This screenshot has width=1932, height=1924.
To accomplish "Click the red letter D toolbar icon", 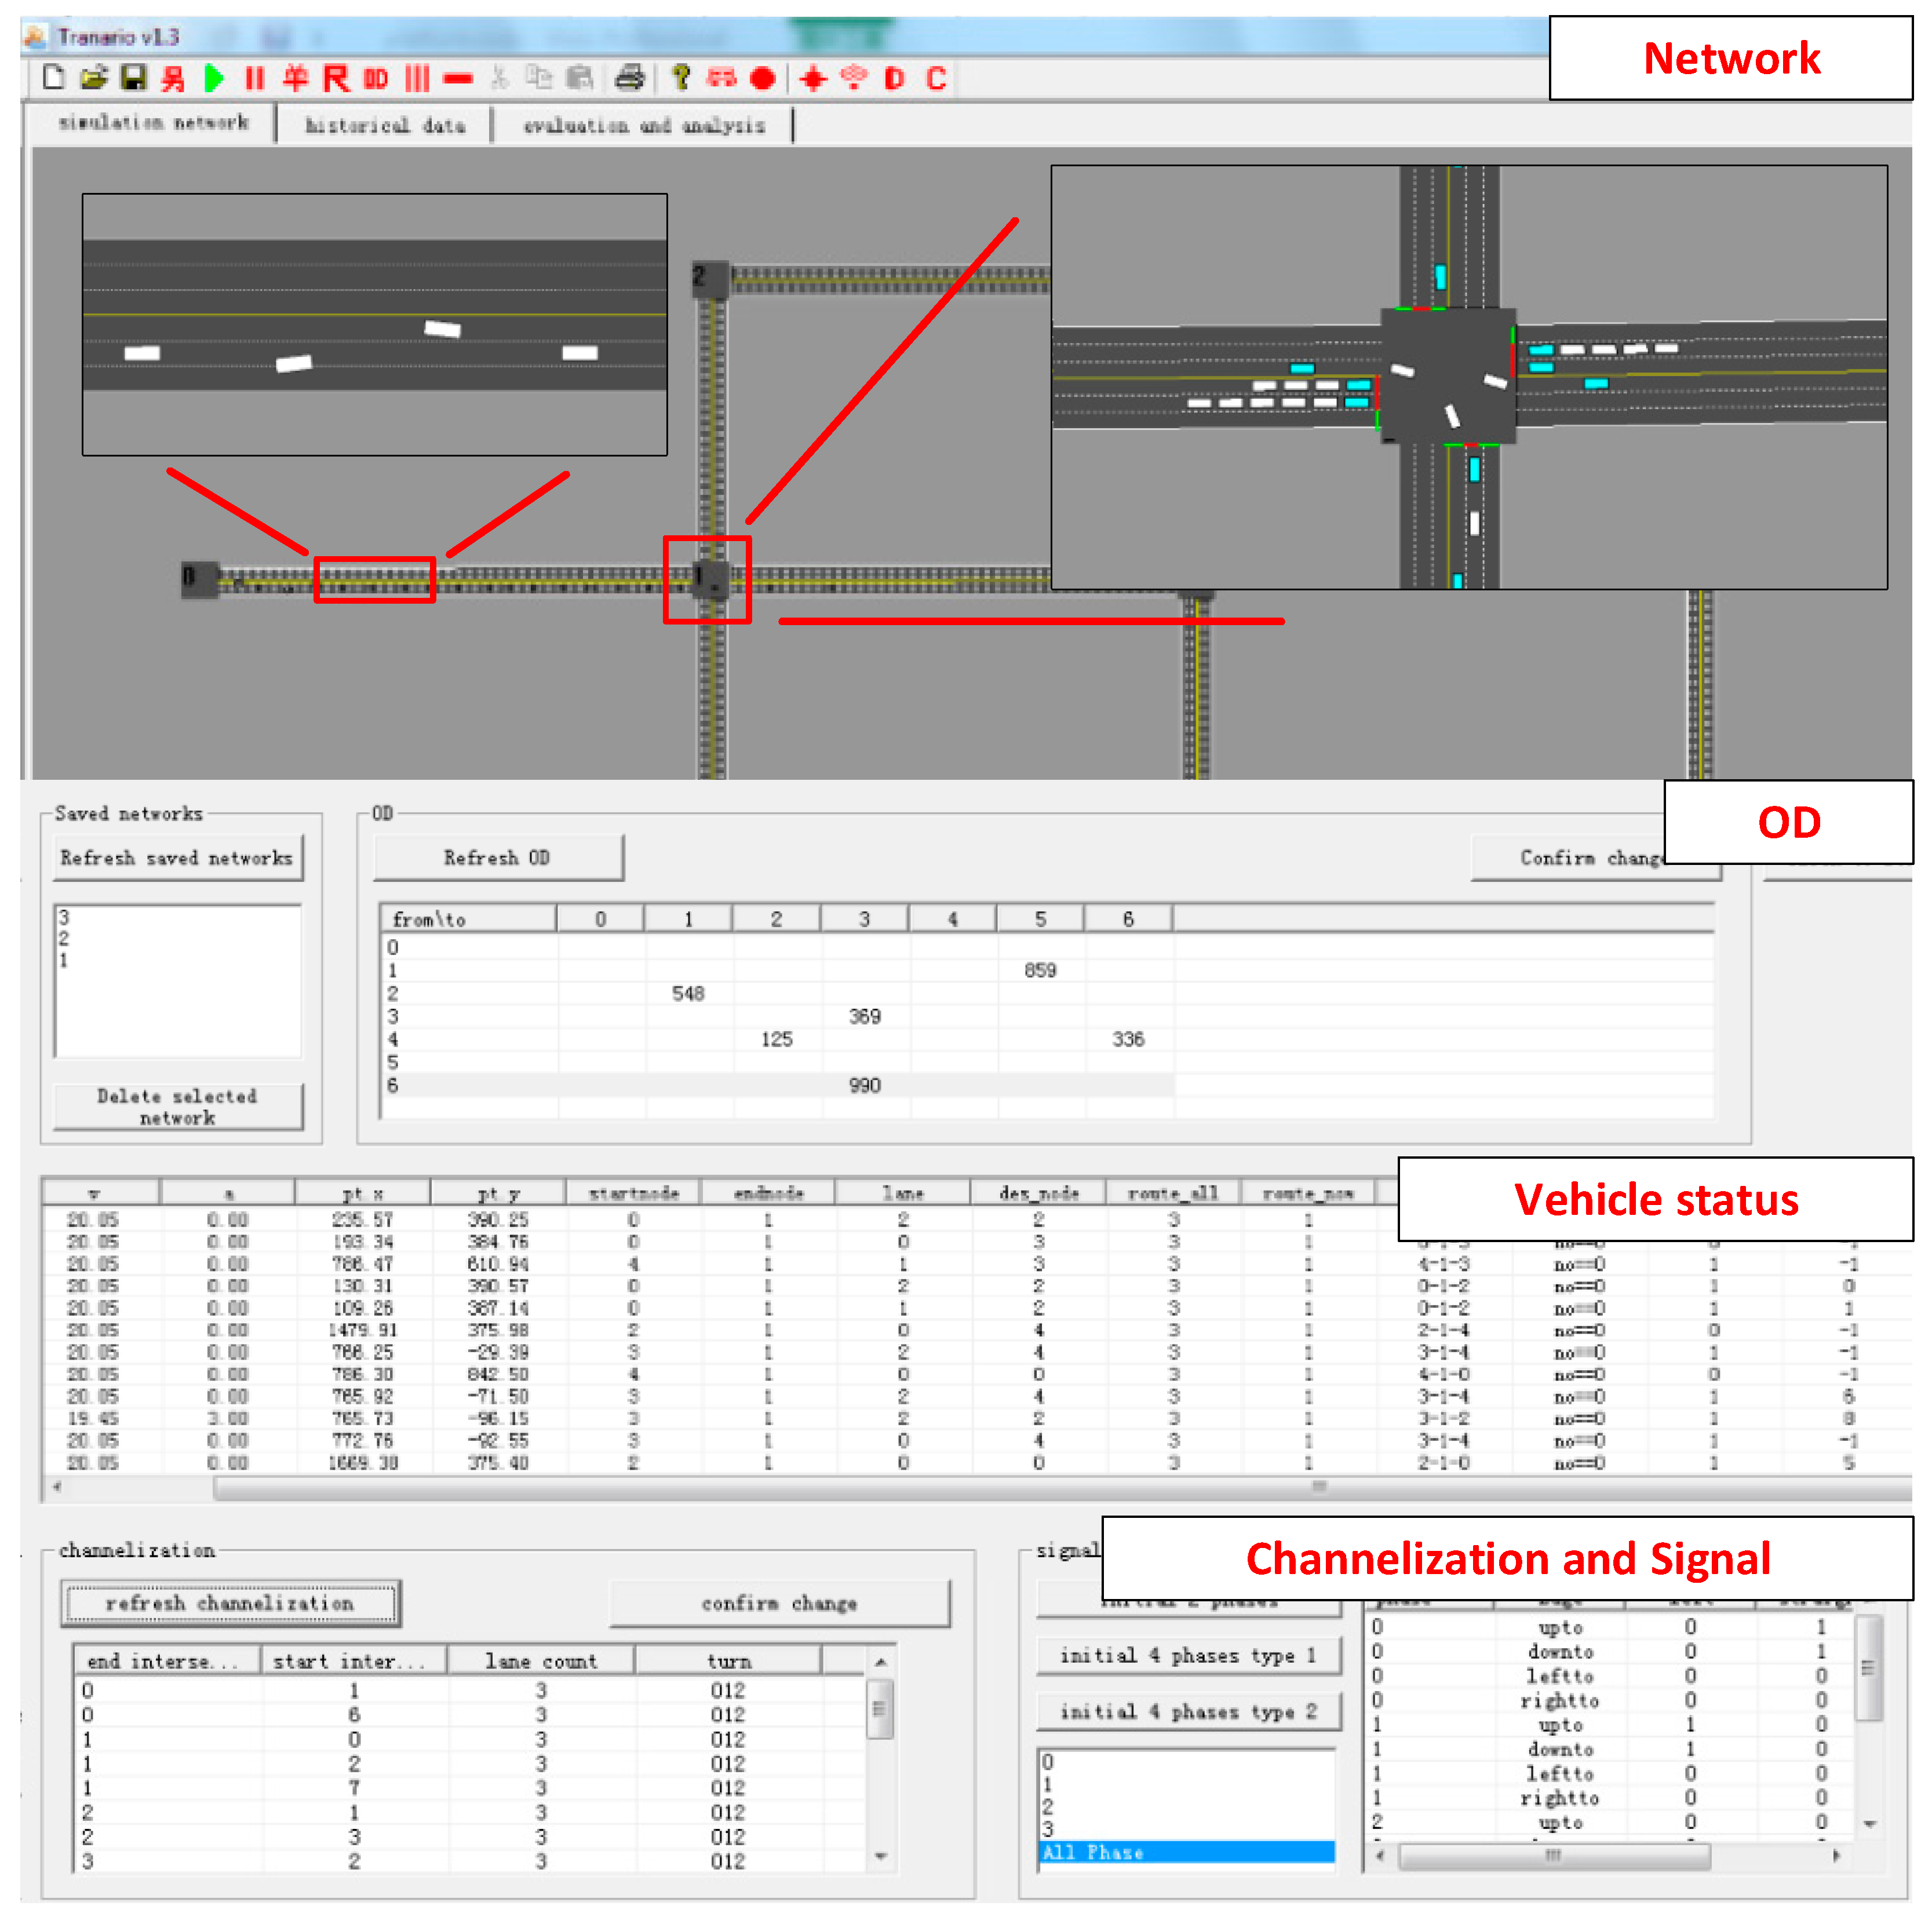I will [x=895, y=78].
